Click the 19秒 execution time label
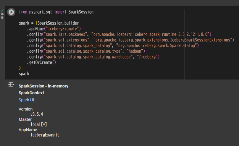 click(x=2, y=16)
